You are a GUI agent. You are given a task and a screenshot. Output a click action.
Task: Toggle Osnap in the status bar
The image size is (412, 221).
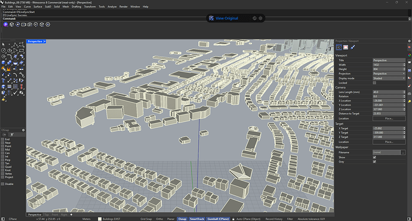(182, 219)
